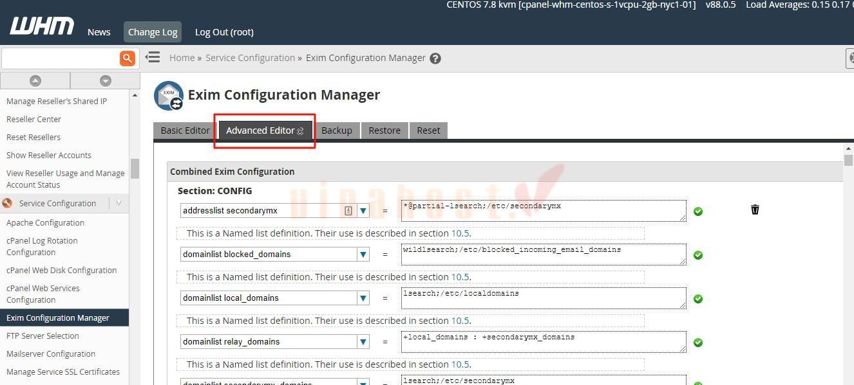Open the help question mark icon

coord(435,58)
